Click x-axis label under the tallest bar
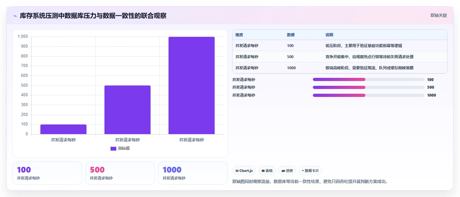 tap(191, 140)
